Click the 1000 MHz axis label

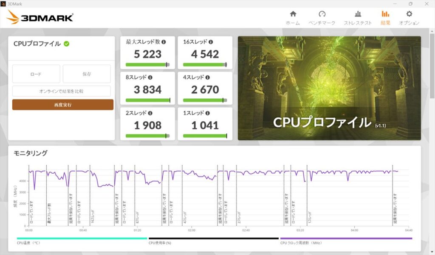click(23, 215)
